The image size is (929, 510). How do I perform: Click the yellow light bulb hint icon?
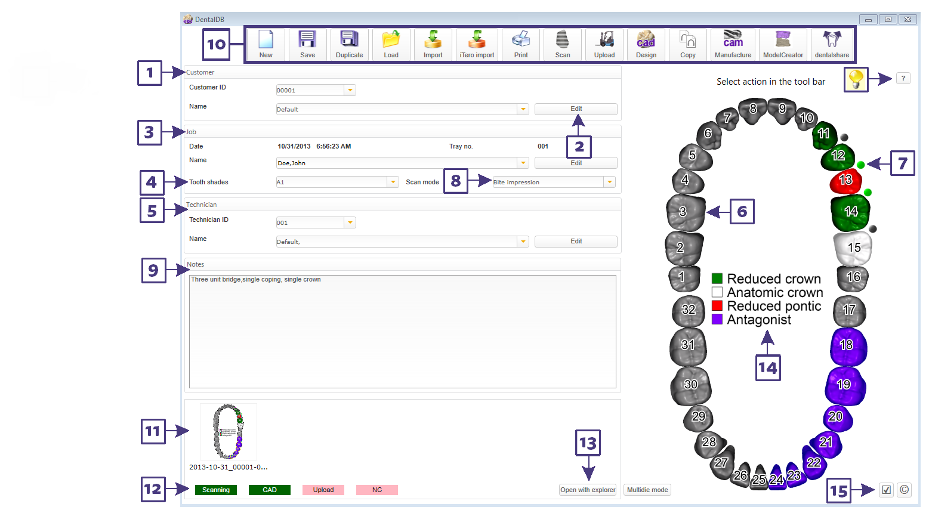(x=856, y=79)
